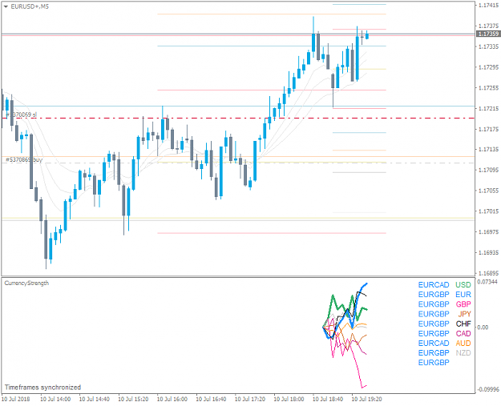Image resolution: width=501 pixels, height=406 pixels.
Task: Click the EURGBP pair beside JPY
Action: (x=434, y=314)
